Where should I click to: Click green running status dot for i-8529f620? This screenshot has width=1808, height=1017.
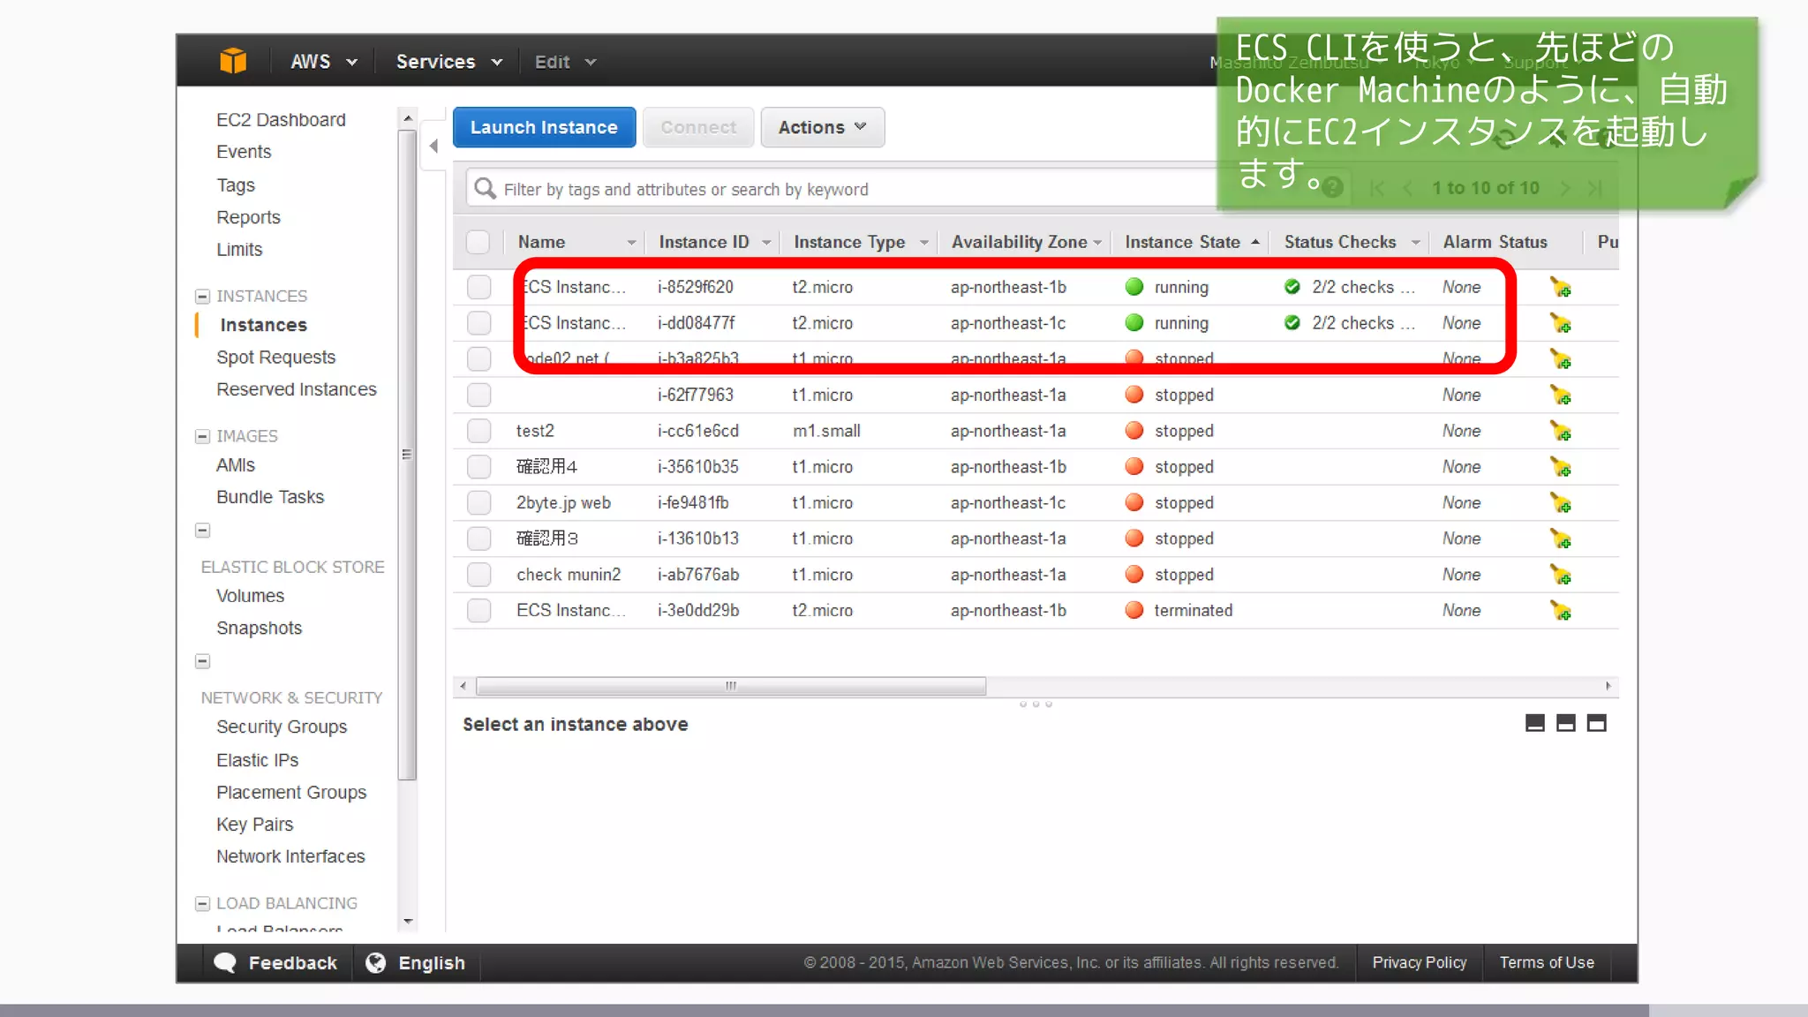(x=1134, y=287)
